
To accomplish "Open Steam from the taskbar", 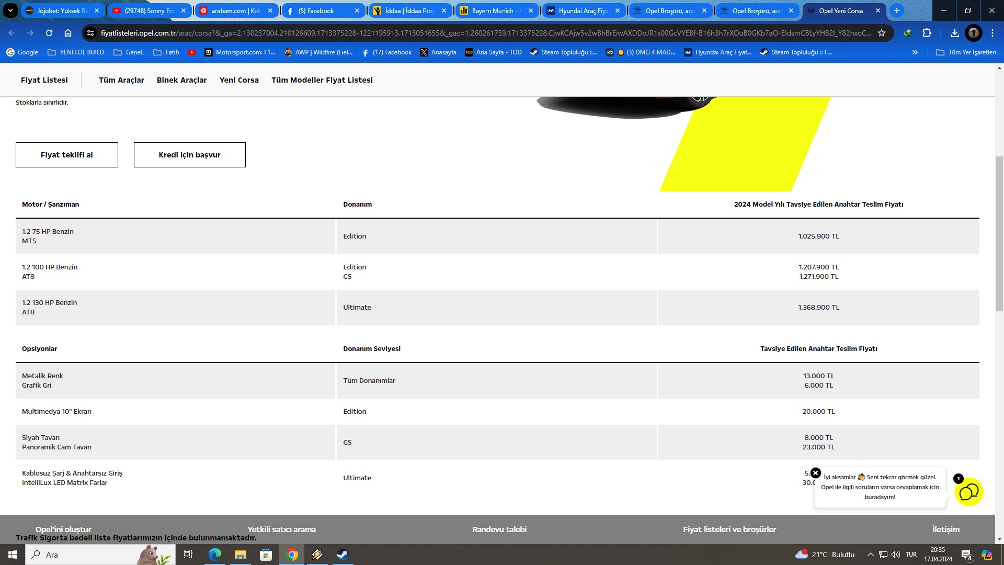I will [343, 555].
